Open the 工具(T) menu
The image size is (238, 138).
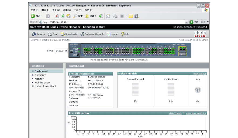[x=78, y=10]
